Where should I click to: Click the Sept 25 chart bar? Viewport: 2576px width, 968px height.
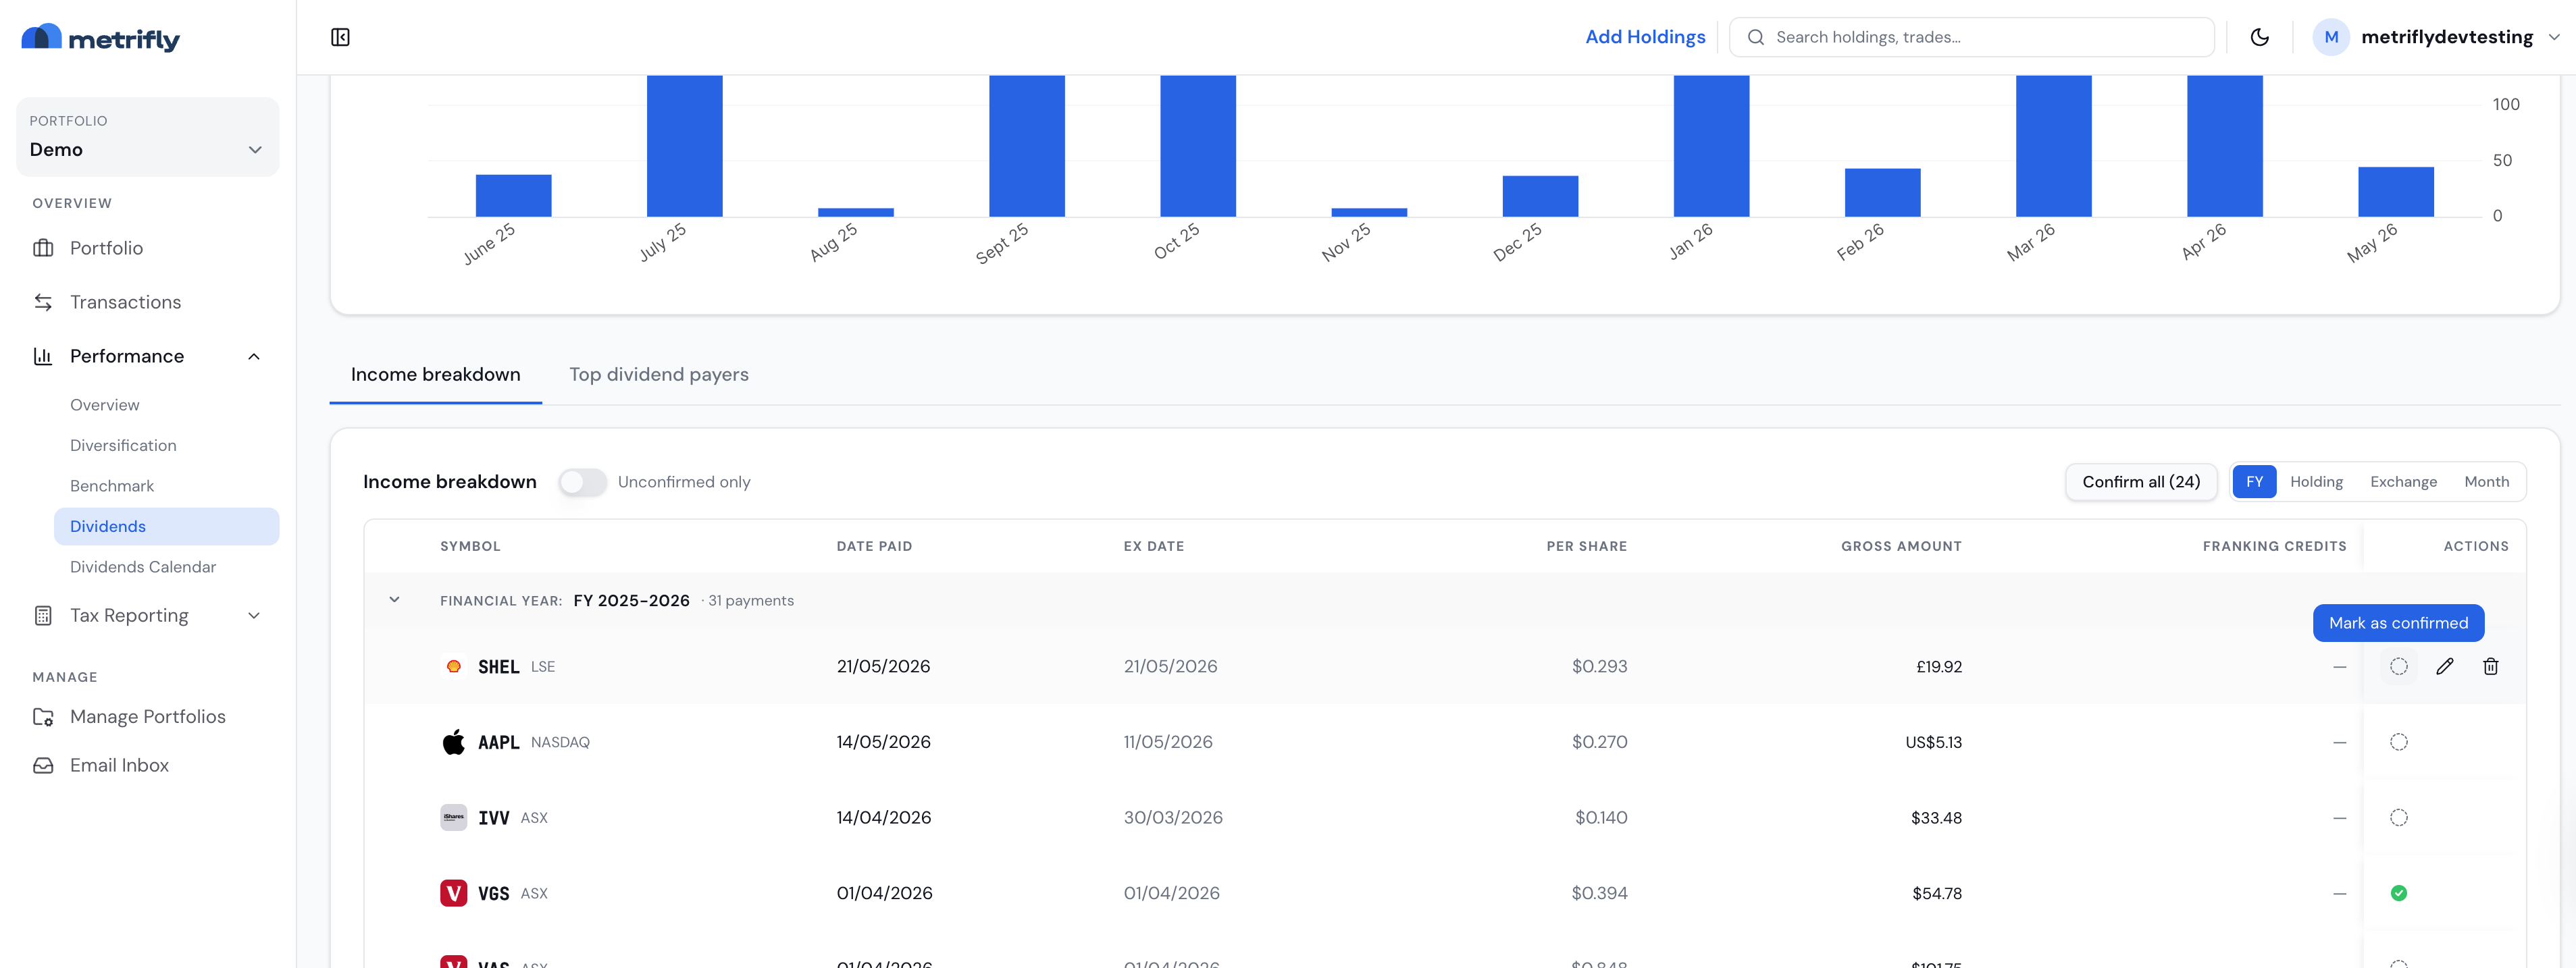1027,146
